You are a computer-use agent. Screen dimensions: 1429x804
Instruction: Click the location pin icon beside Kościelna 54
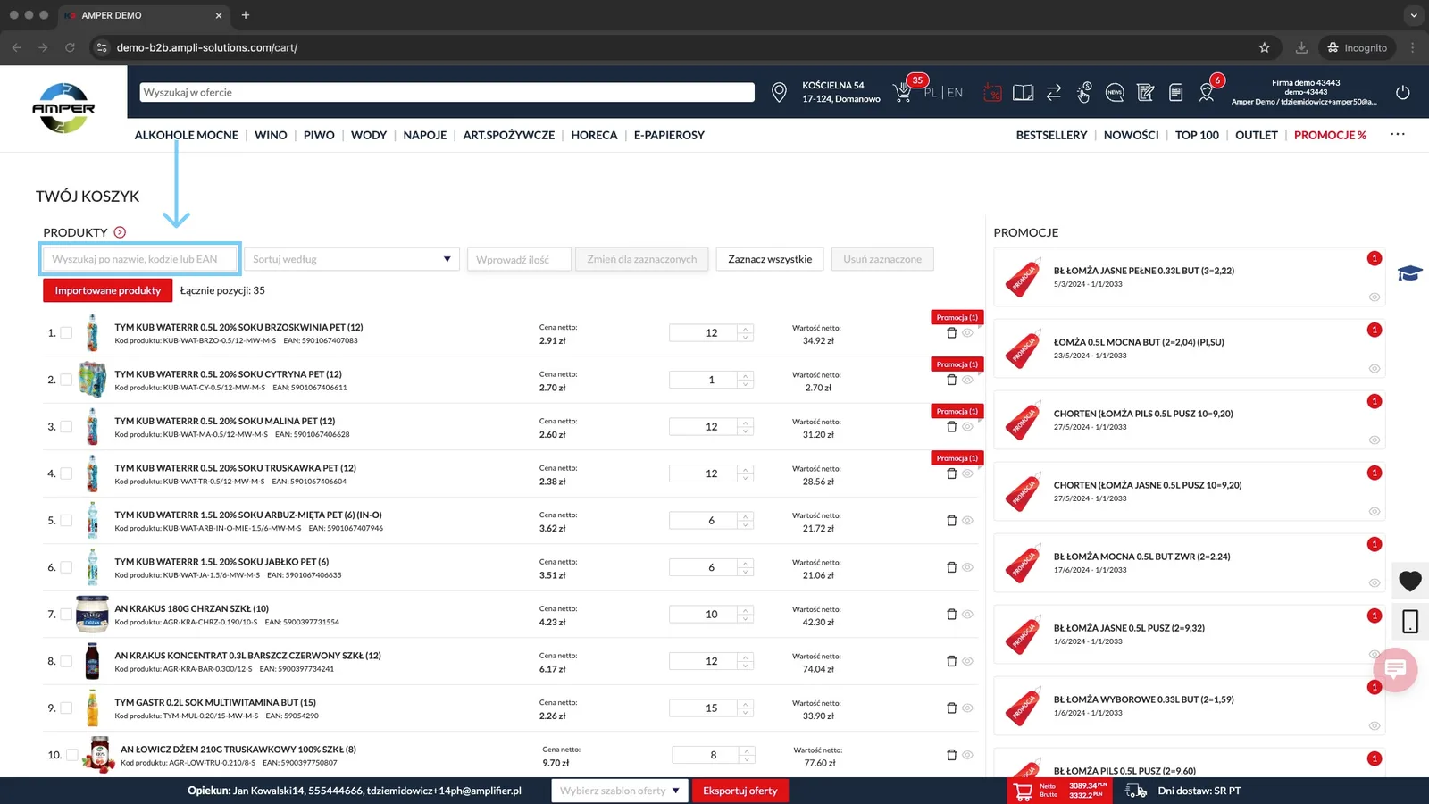click(x=779, y=92)
